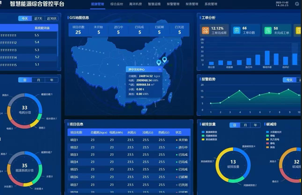Click the orange 工单完成率 chart icon
This screenshot has width=302, height=195.
point(205,30)
